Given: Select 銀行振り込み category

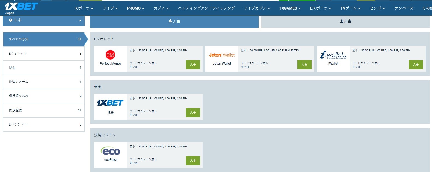Looking at the screenshot, I should click(44, 96).
